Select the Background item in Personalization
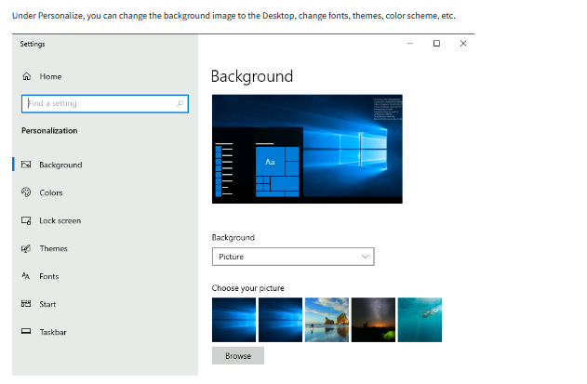Viewport: 587px width, 384px height. coord(60,165)
